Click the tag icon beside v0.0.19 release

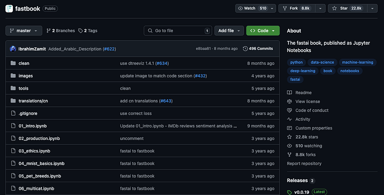[289, 192]
